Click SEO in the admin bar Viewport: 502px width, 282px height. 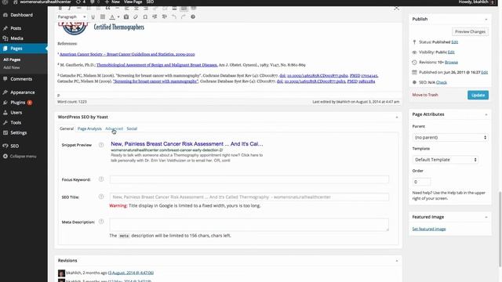click(150, 2)
